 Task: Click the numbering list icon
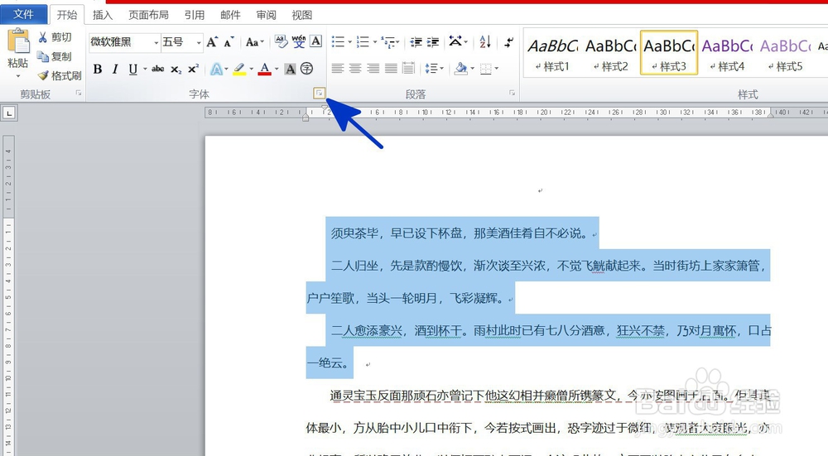(x=363, y=41)
